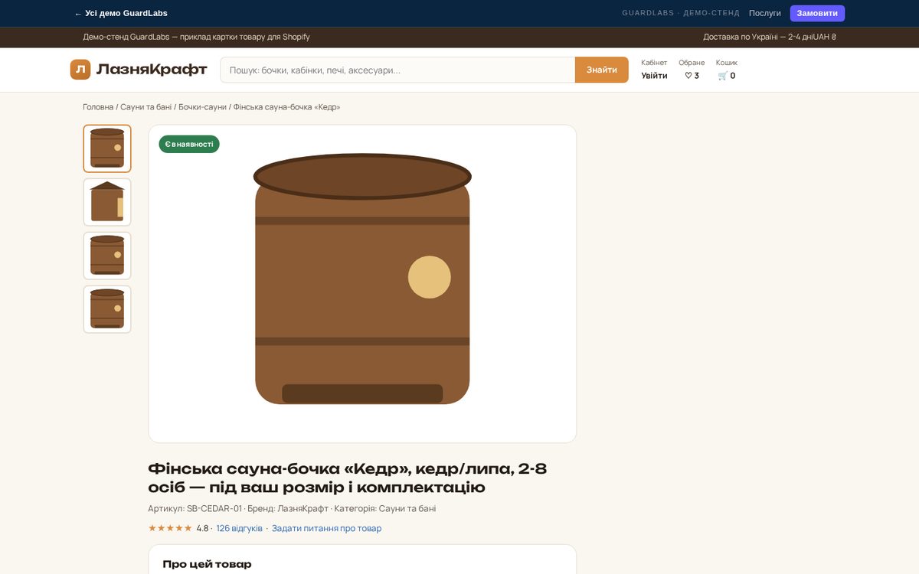Open favorites heart with 3 items

tap(692, 76)
